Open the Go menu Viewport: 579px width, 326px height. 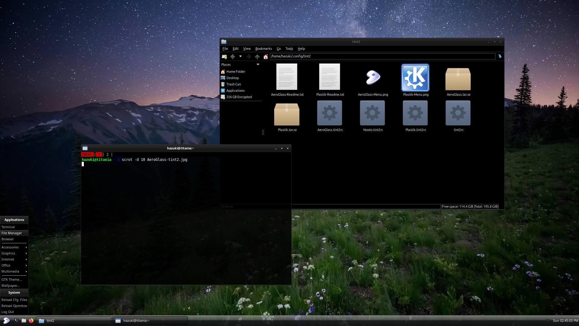pos(279,49)
